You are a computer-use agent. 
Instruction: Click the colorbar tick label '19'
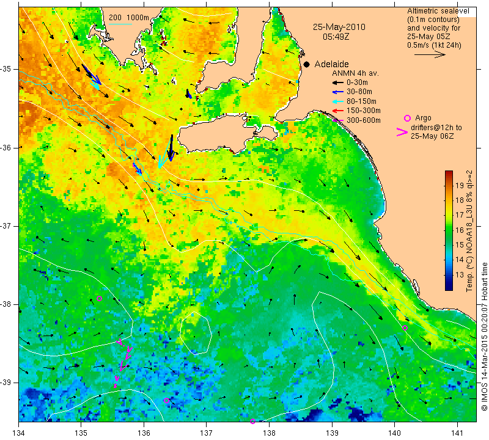tap(460, 186)
